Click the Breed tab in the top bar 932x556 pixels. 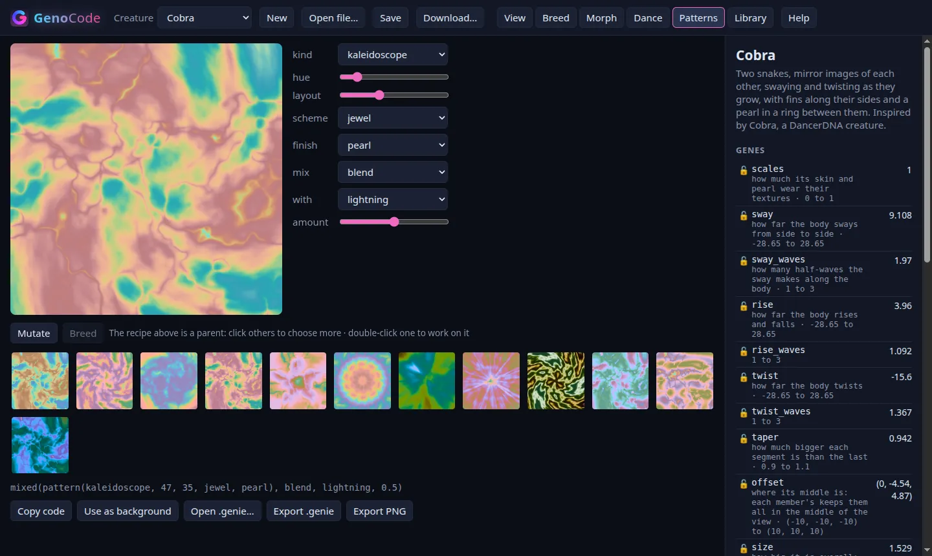[x=556, y=18]
